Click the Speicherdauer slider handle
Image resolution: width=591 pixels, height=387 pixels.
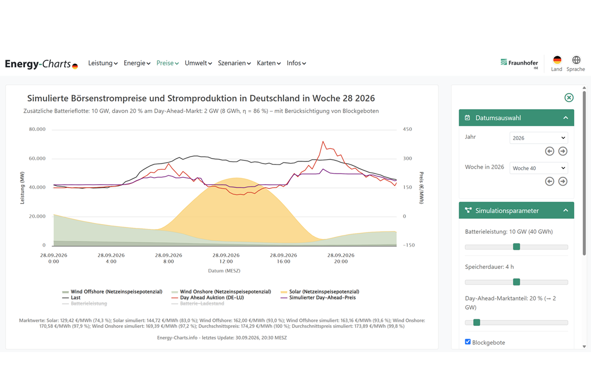pyautogui.click(x=517, y=282)
